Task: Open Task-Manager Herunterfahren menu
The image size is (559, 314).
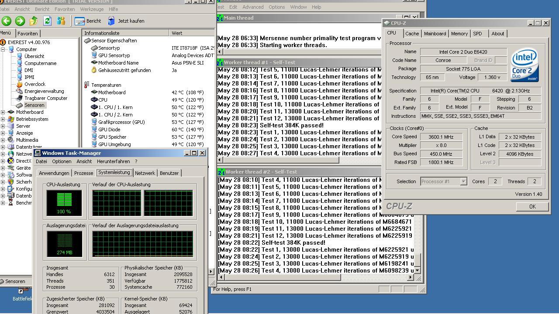Action: tap(113, 161)
